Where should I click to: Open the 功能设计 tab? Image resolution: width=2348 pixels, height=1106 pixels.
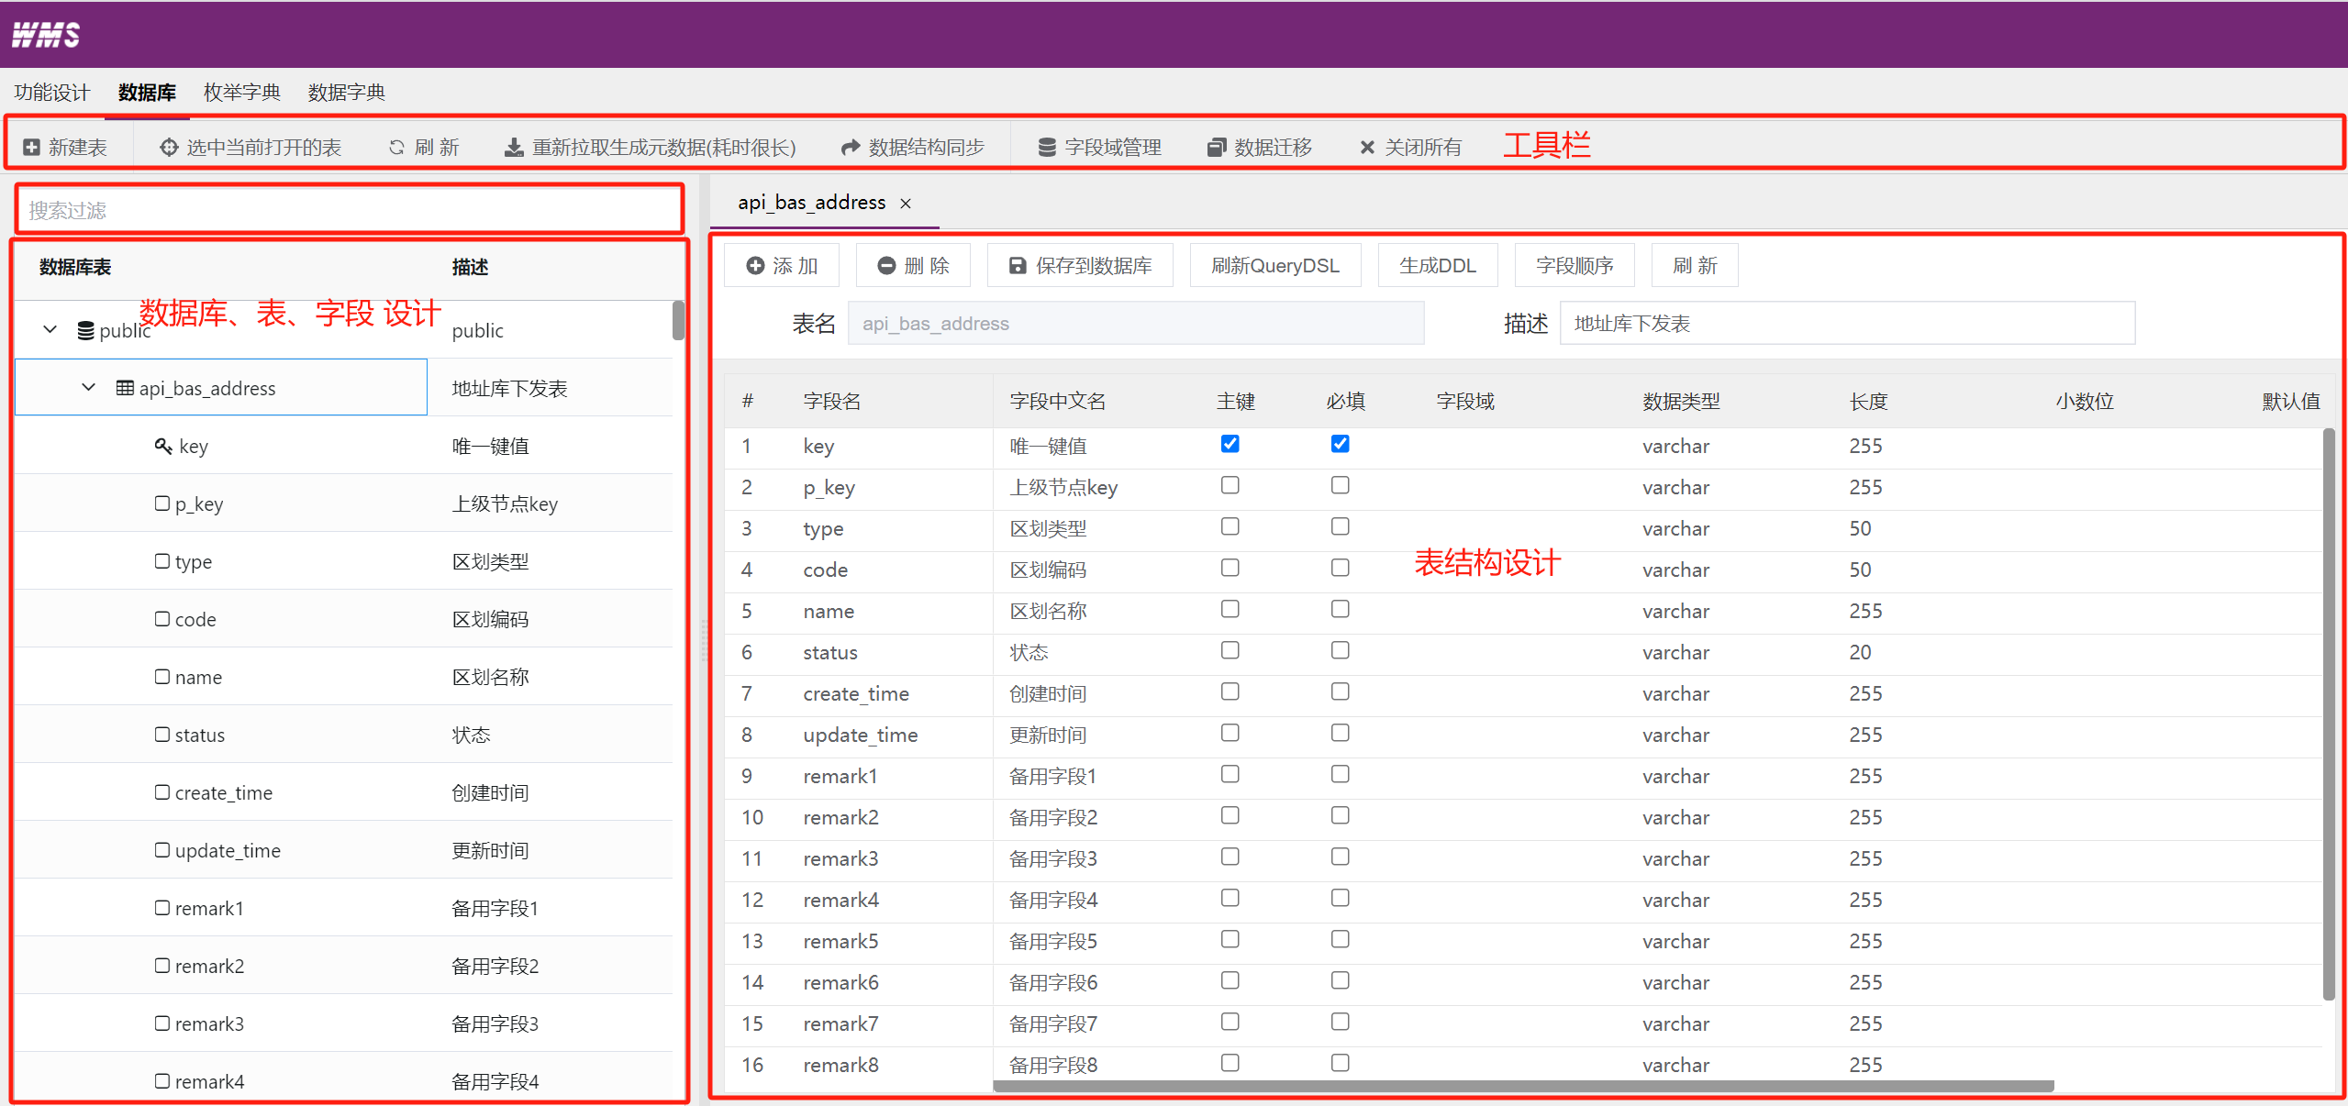52,93
